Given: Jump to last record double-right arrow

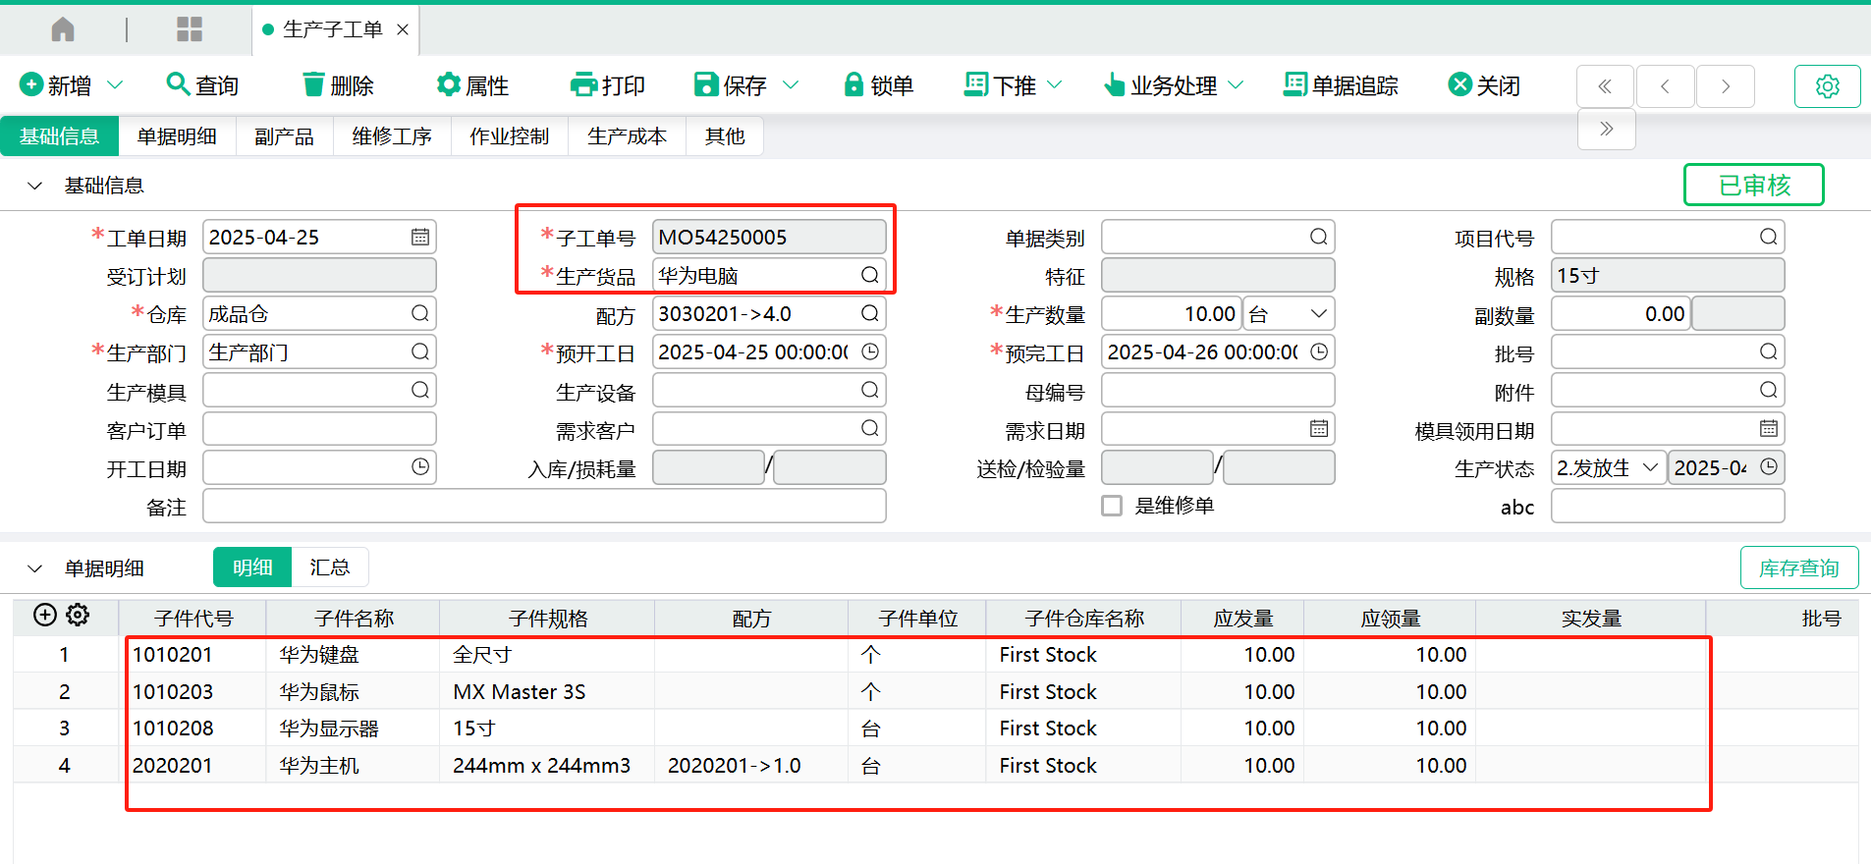Looking at the screenshot, I should click(1607, 129).
